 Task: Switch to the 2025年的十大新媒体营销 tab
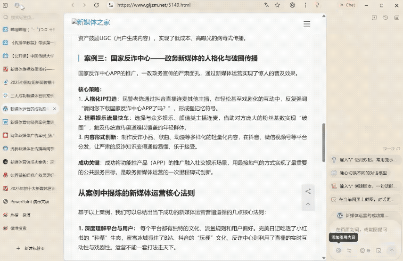[30, 188]
